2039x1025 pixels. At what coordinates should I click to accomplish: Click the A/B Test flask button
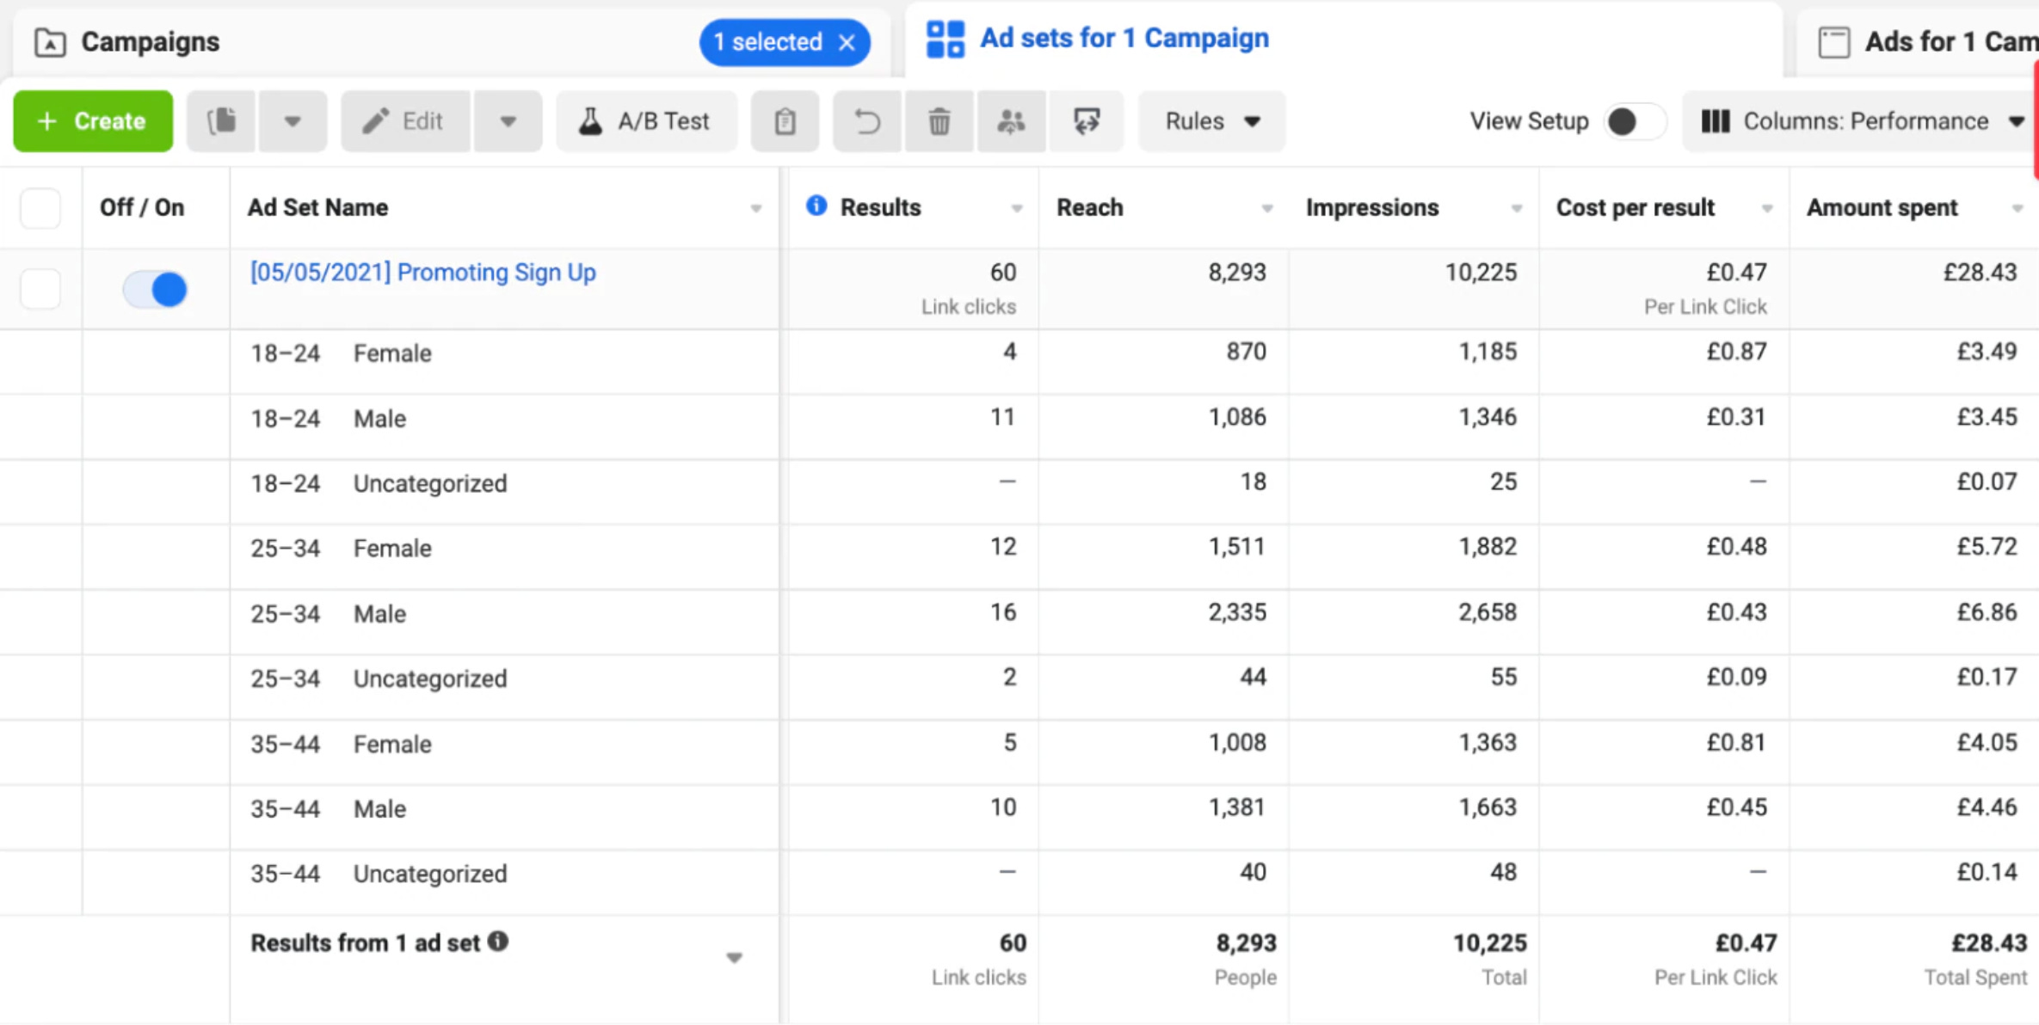(x=646, y=121)
